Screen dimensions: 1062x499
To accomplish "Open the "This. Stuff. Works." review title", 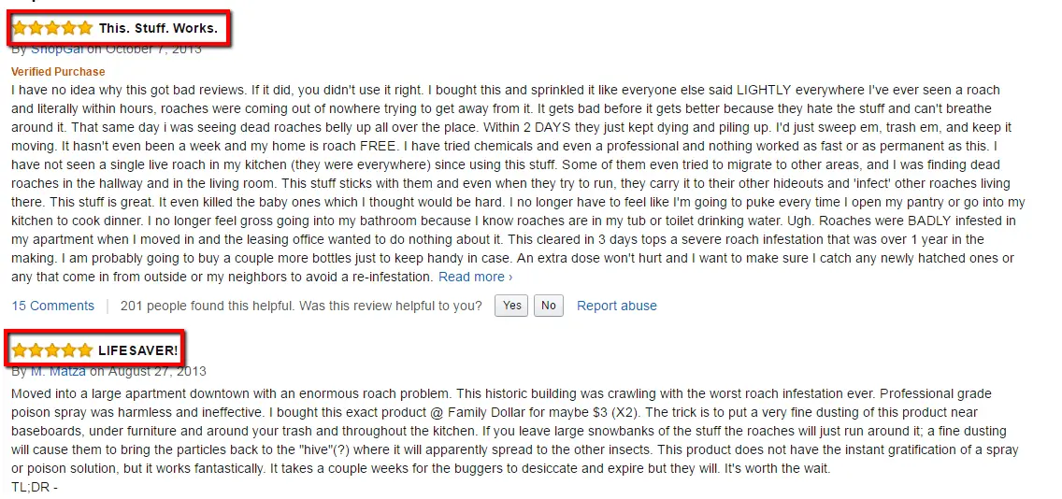I will [158, 28].
